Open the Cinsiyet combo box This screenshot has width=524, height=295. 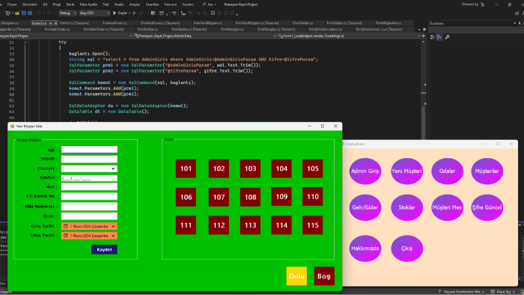(89, 168)
